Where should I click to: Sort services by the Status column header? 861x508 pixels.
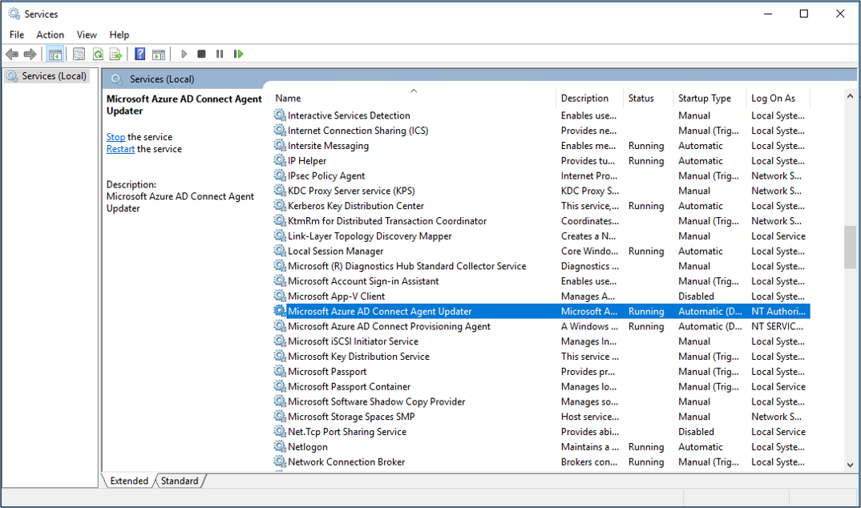tap(646, 97)
